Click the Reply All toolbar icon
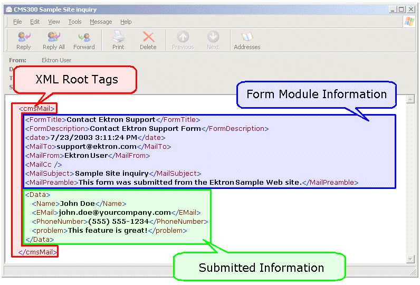Image resolution: width=420 pixels, height=285 pixels. point(54,37)
